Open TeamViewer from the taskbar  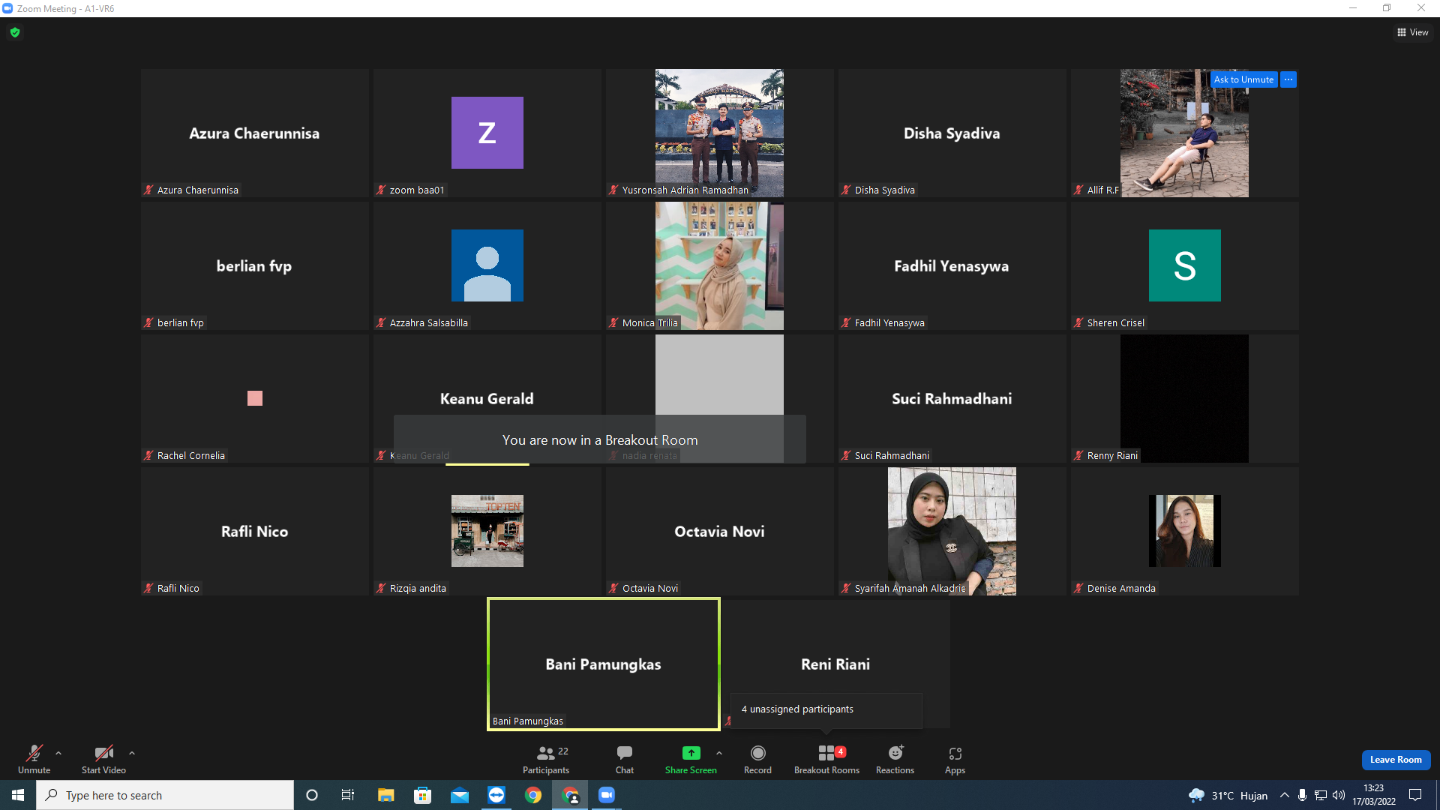point(496,795)
